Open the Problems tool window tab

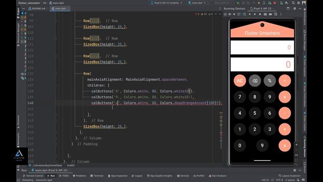[x=79, y=176]
